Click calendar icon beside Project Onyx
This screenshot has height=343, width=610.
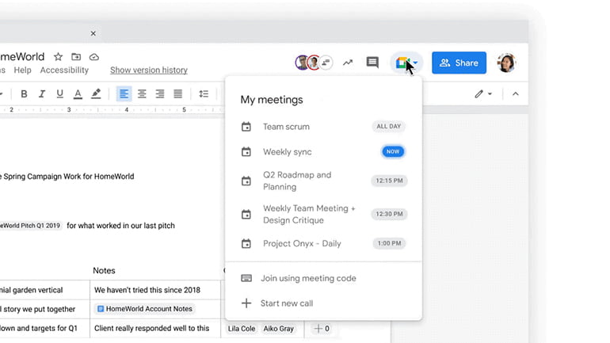(246, 244)
